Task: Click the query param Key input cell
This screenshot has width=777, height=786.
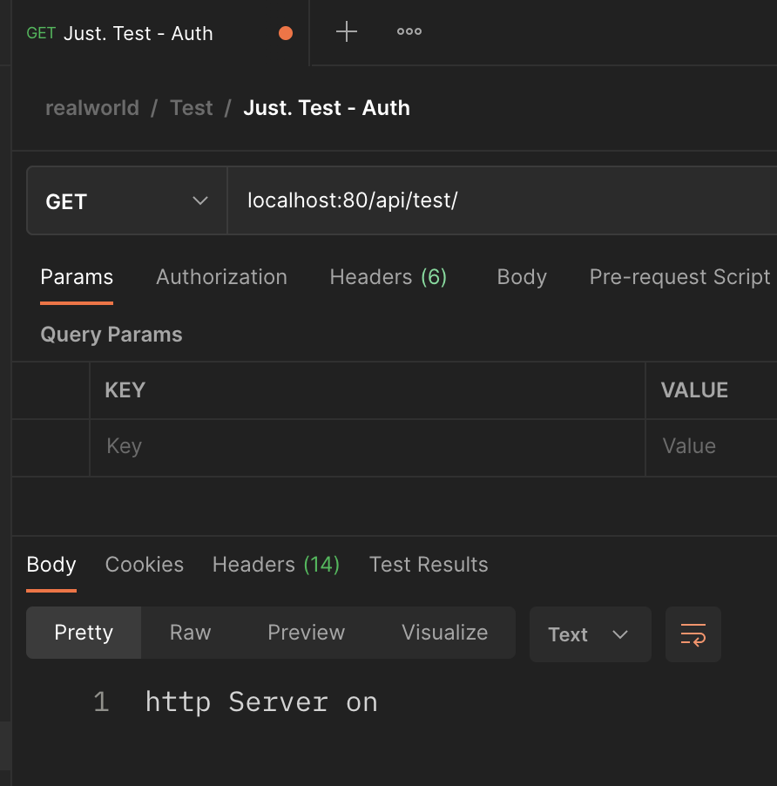Action: pos(368,447)
